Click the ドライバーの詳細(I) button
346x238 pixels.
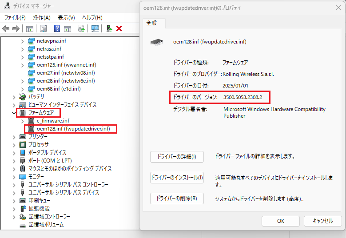[177, 157]
